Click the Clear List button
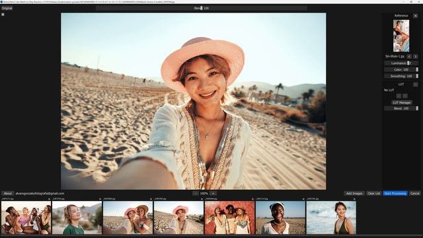The height and width of the screenshot is (238, 423). coord(373,194)
